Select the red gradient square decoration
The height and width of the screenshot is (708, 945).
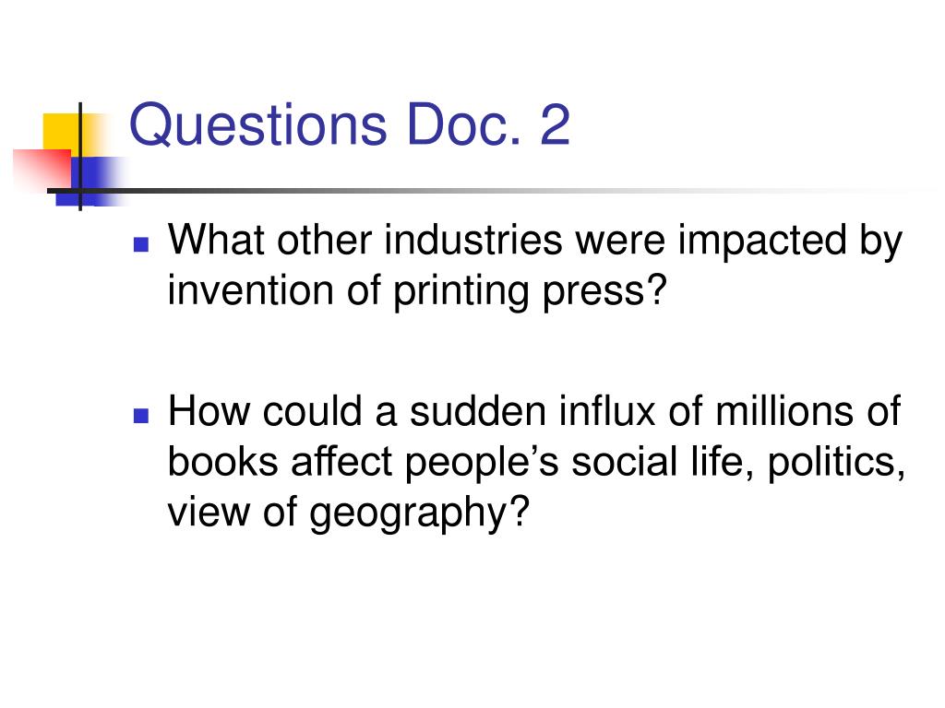(x=42, y=171)
